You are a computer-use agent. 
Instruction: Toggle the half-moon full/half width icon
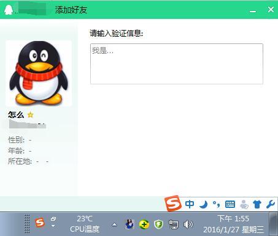click(x=204, y=204)
